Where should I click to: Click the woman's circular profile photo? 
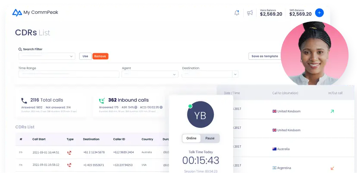point(314,53)
